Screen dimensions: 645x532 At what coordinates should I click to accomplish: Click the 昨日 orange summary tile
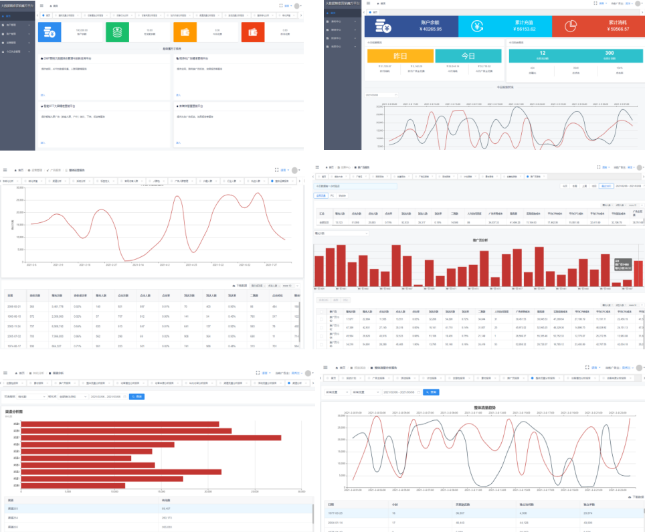point(399,56)
